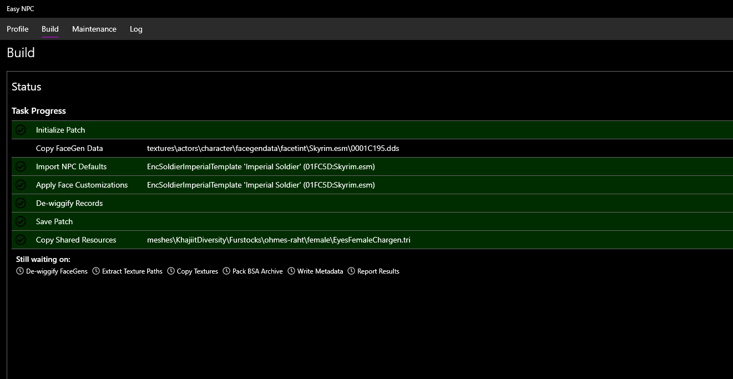
Task: Click the checkmark icon beside Import NPC Defaults
Action: (x=21, y=166)
